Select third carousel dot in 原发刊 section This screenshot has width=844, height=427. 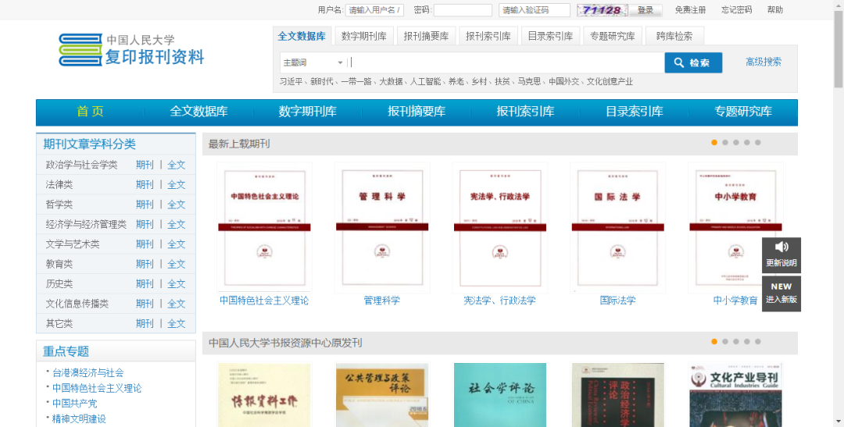click(736, 341)
